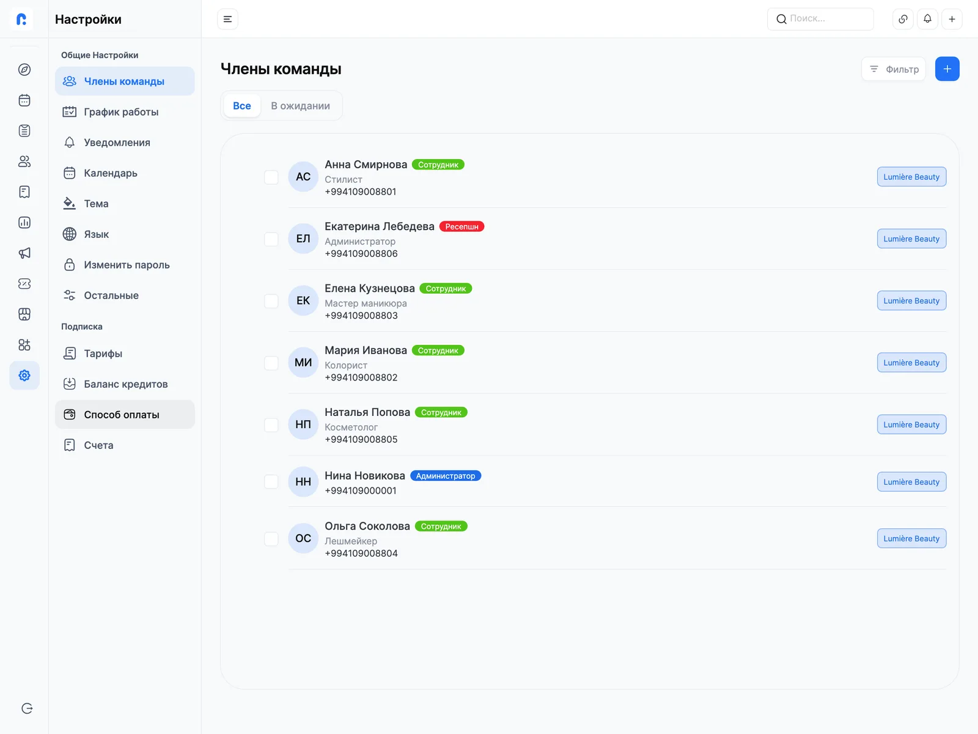Check the box for Екатерина Лебедева

[x=271, y=239]
